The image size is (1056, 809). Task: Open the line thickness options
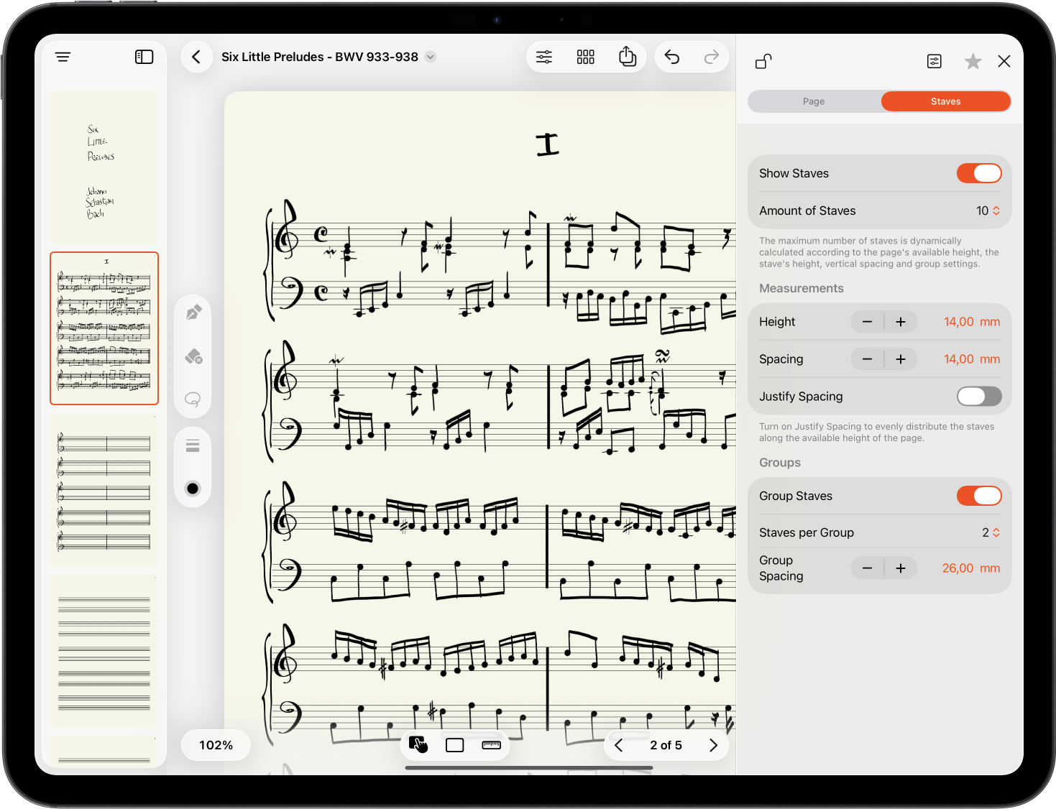click(x=193, y=446)
